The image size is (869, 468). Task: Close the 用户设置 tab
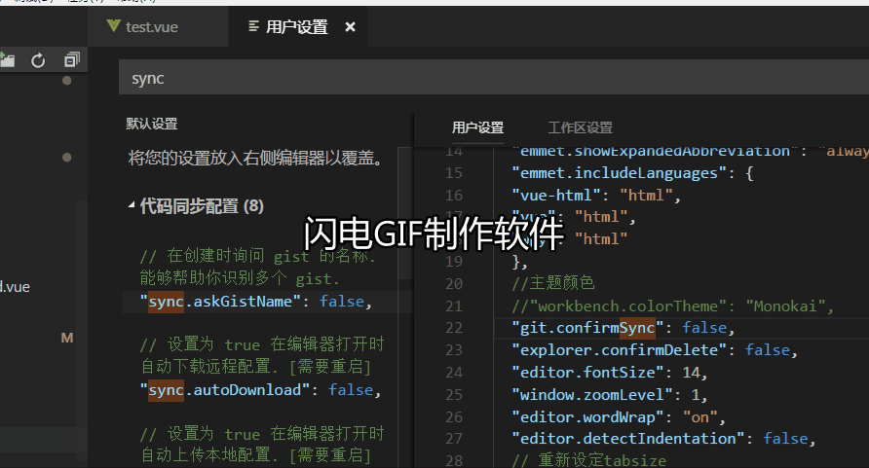coord(351,26)
